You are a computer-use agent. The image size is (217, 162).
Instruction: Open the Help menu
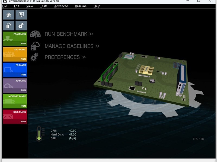tap(97, 6)
